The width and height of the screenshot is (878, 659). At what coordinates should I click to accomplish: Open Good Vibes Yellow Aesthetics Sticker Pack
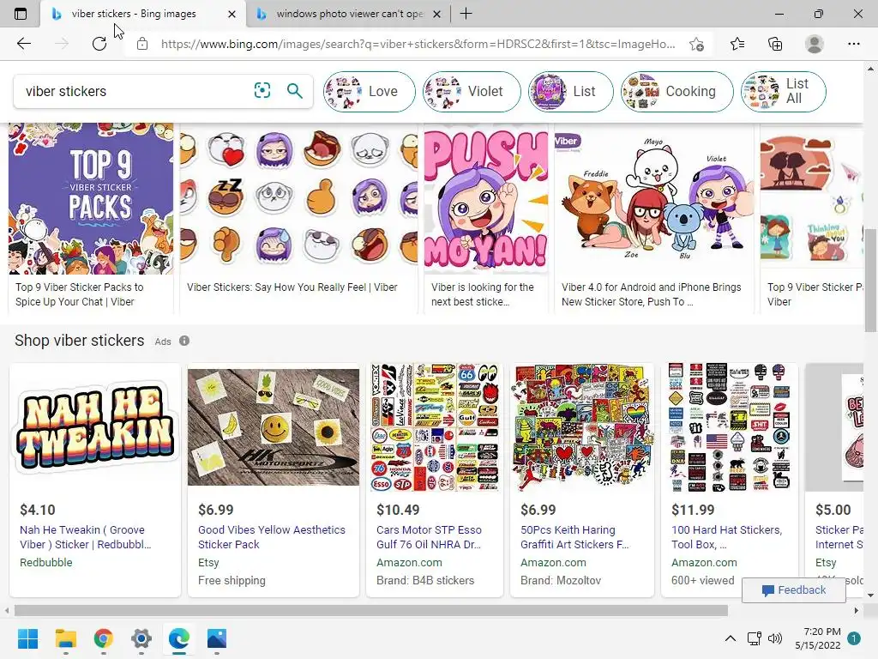pos(272,537)
